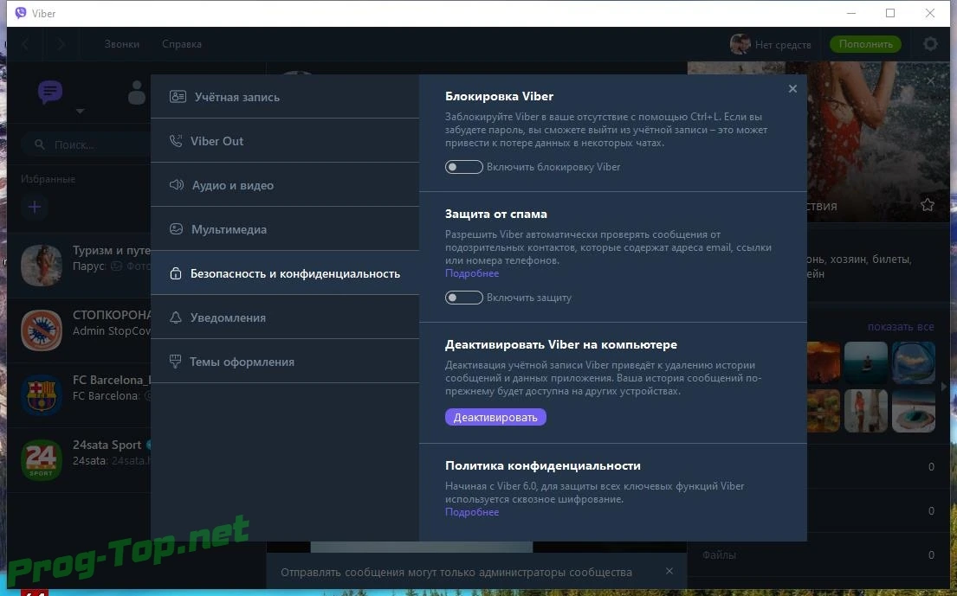Click the 24sata Sport logo avatar
Screen dimensions: 957x596
[x=42, y=460]
